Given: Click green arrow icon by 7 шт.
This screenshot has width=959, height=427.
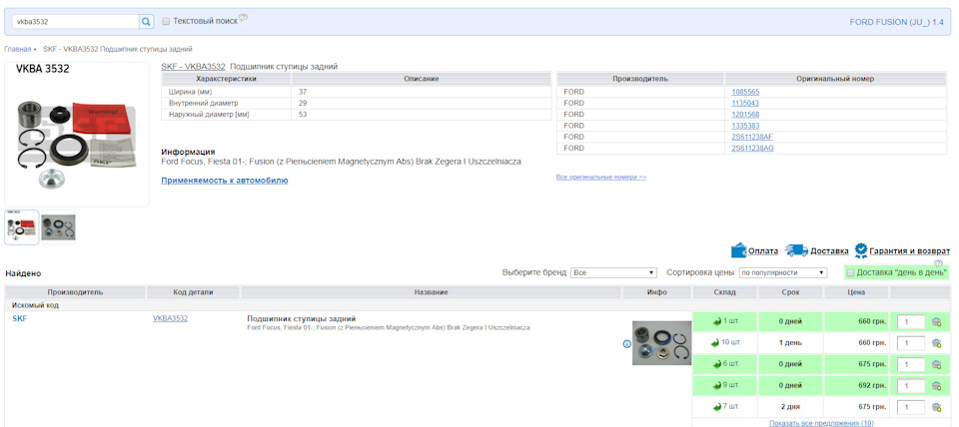Looking at the screenshot, I should tap(717, 407).
